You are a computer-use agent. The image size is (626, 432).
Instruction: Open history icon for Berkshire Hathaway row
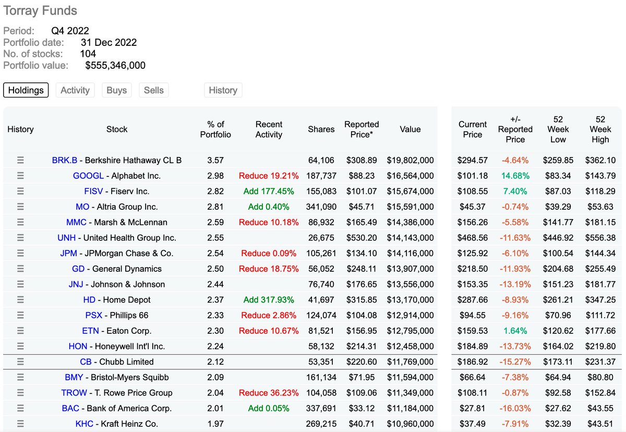(20, 160)
